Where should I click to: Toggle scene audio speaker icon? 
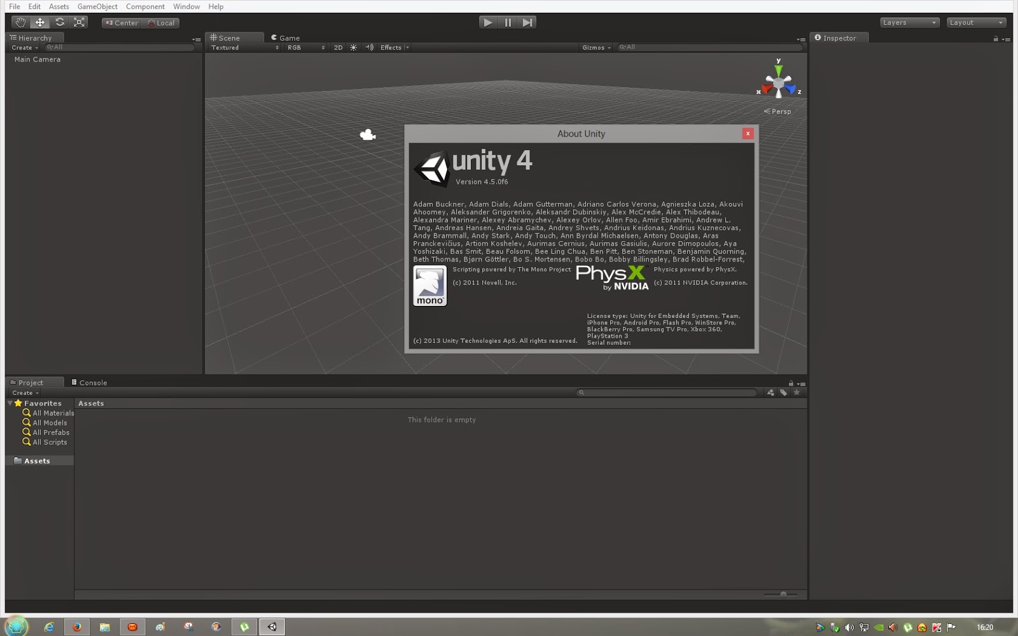370,48
